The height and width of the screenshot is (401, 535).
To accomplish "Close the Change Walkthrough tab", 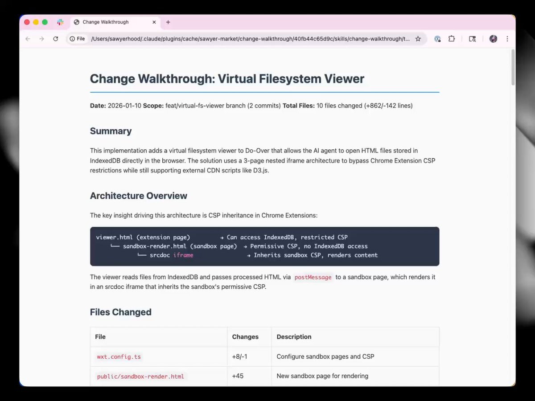I will click(x=154, y=22).
